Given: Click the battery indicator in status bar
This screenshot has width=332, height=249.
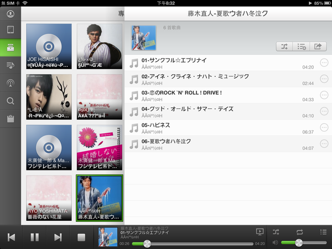Looking at the screenshot, I should pyautogui.click(x=327, y=3).
